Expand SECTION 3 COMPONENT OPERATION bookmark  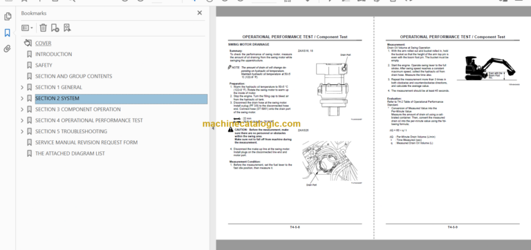click(22, 109)
